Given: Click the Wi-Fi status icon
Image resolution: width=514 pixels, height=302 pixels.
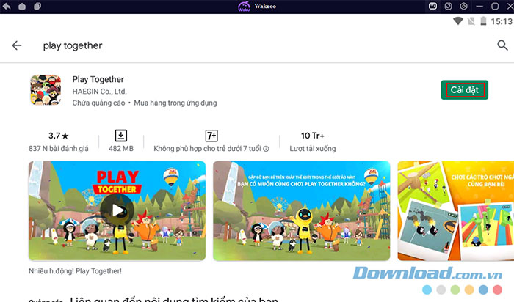Looking at the screenshot, I should point(459,22).
